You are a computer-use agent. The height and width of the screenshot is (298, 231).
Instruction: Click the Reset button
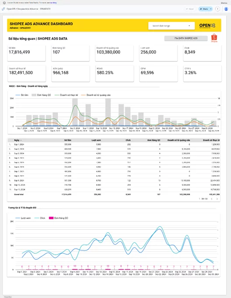tap(190, 9)
